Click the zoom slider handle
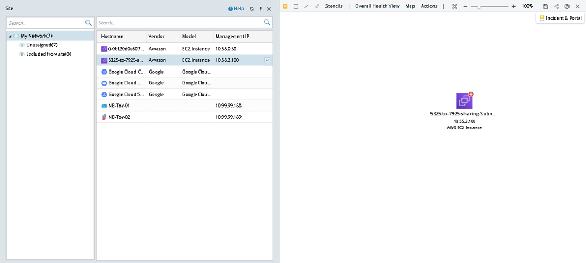586x263 pixels. coord(479,6)
